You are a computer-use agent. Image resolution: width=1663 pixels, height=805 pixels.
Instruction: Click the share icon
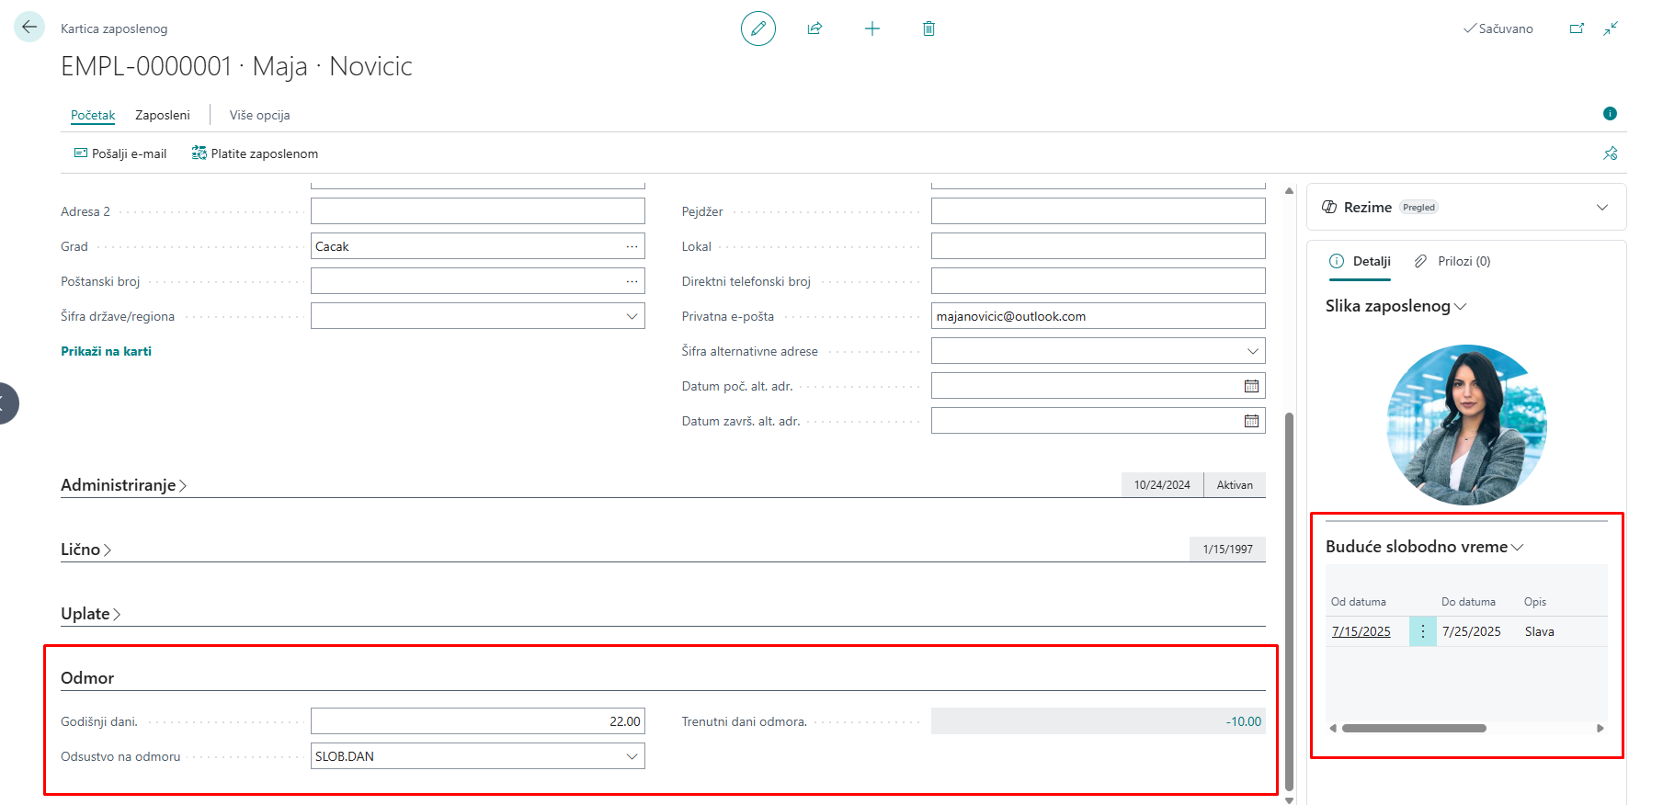[814, 28]
